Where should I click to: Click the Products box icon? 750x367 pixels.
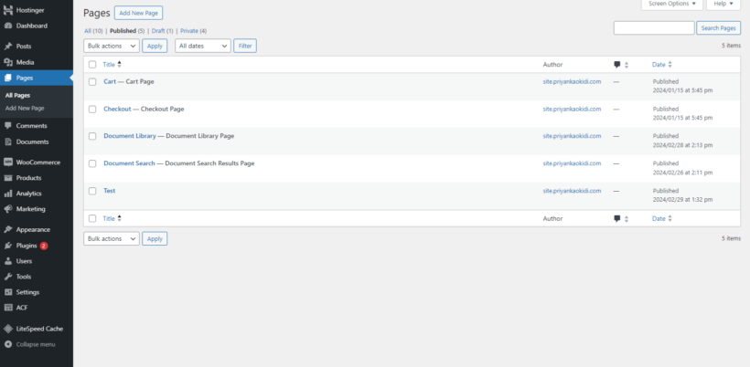tap(7, 178)
